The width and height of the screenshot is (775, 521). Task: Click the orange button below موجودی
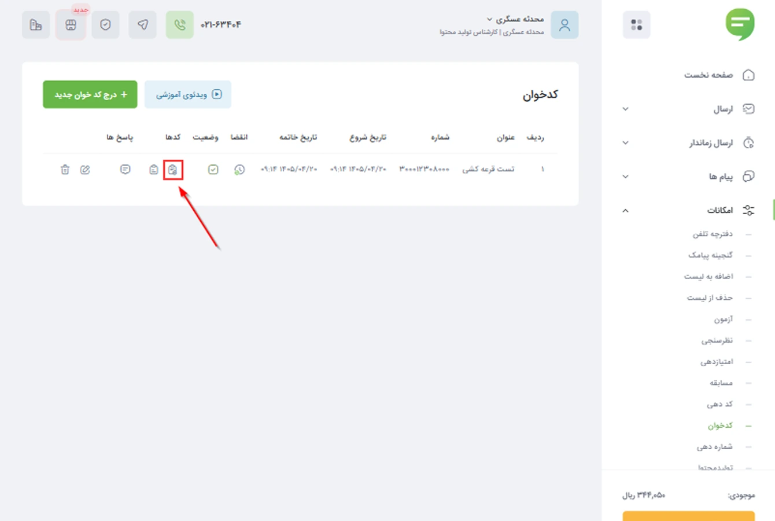point(689,516)
